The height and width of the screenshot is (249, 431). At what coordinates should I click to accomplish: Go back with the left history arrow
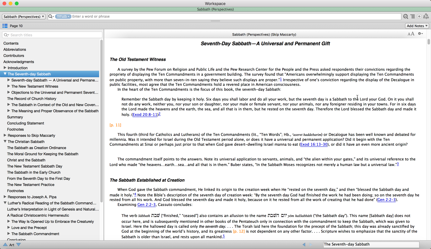(304, 244)
